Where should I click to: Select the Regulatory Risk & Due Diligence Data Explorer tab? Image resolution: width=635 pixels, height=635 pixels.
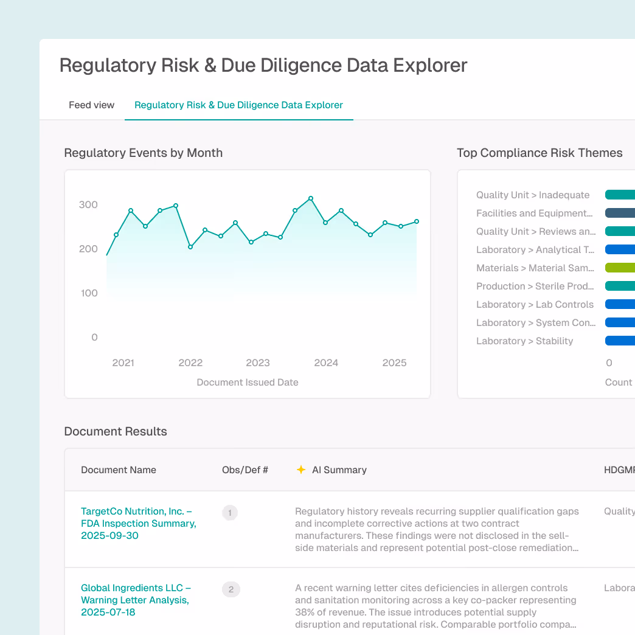click(238, 105)
